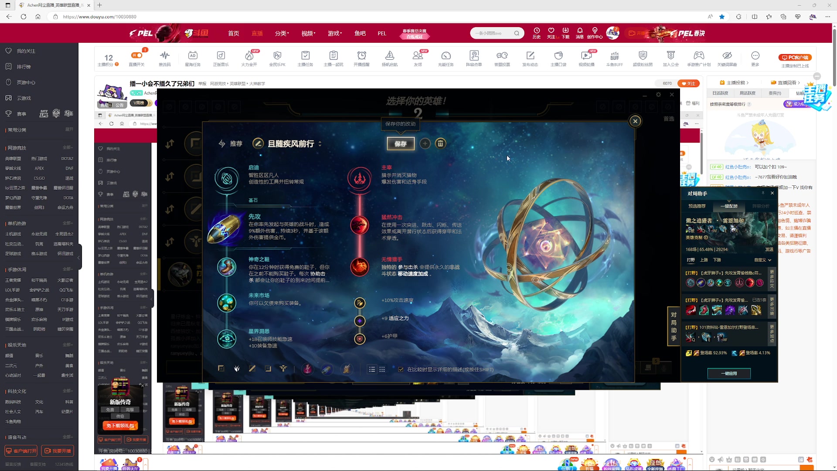The width and height of the screenshot is (837, 471).
Task: Select the Inspiration (启迪) primary path icon
Action: pos(227,178)
